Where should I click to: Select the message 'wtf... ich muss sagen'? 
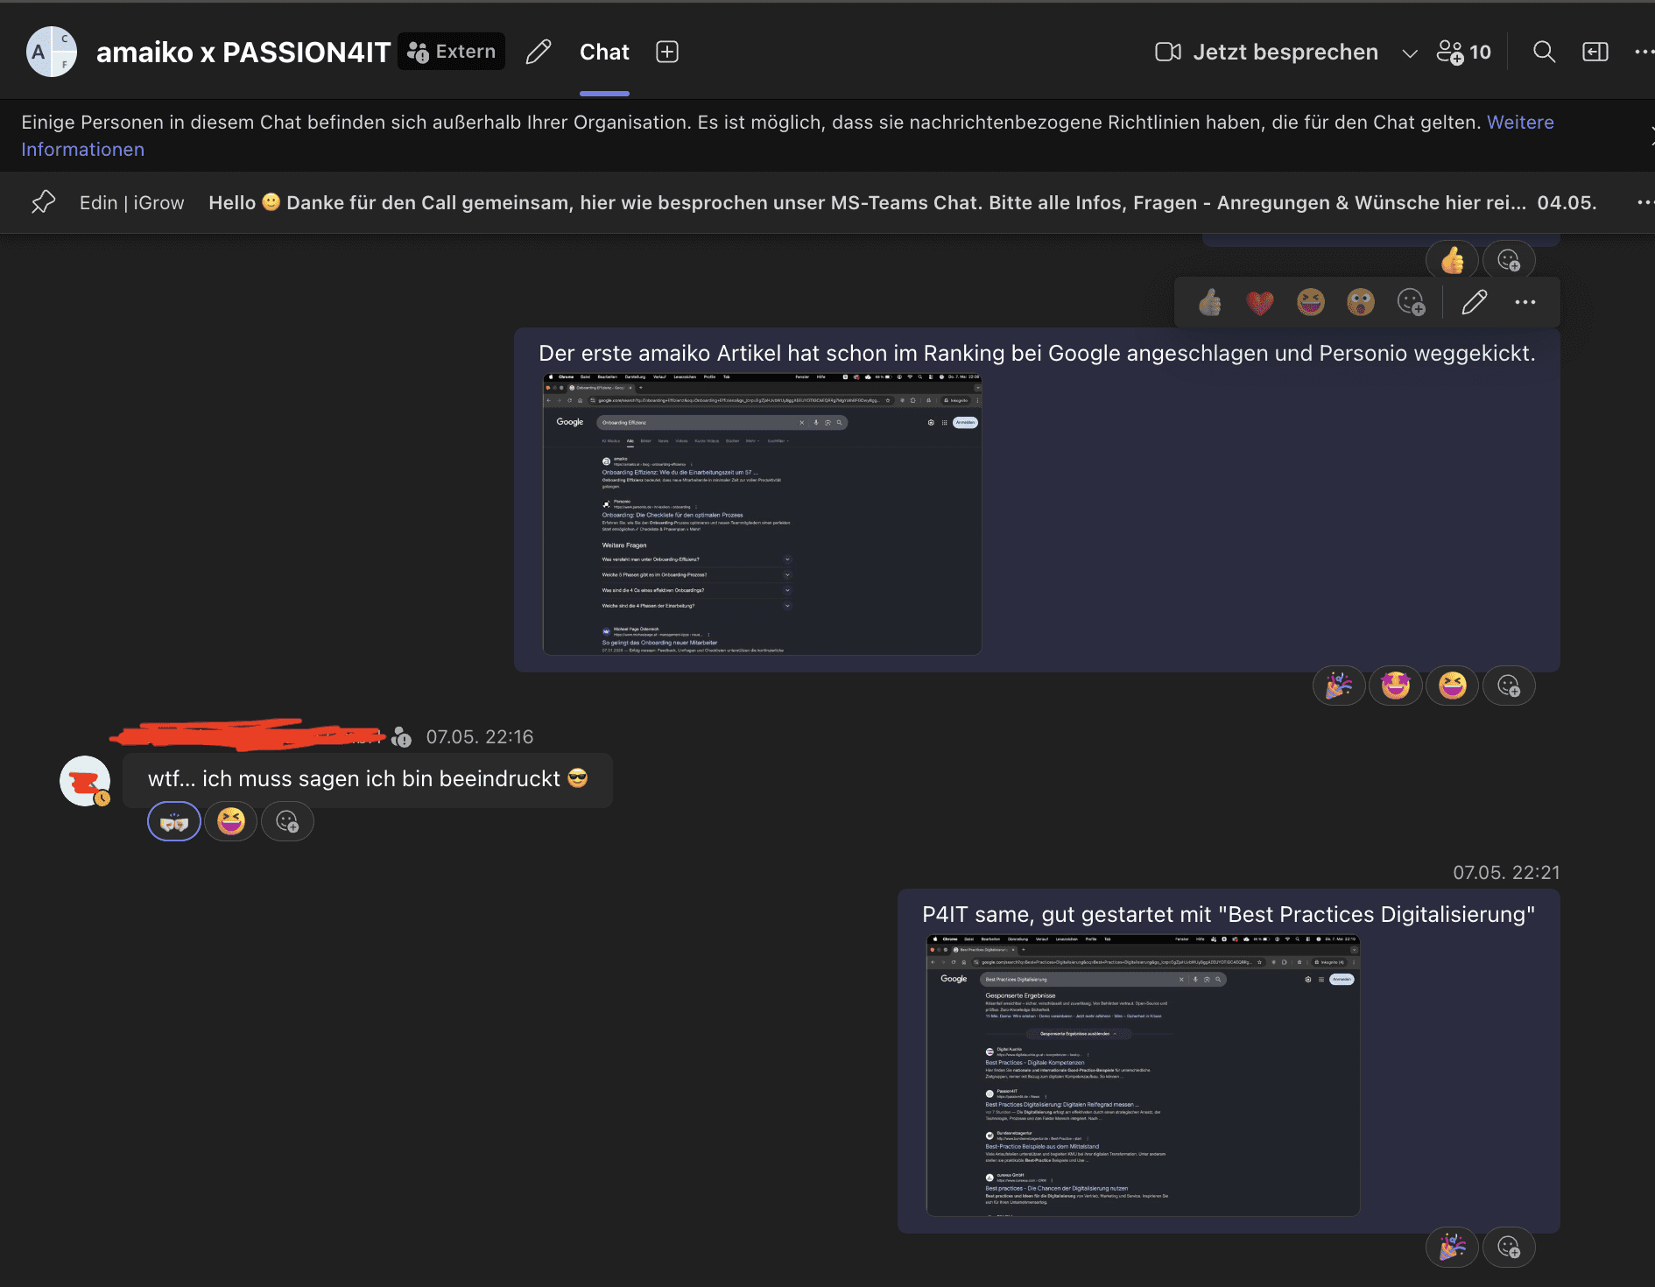tap(368, 779)
